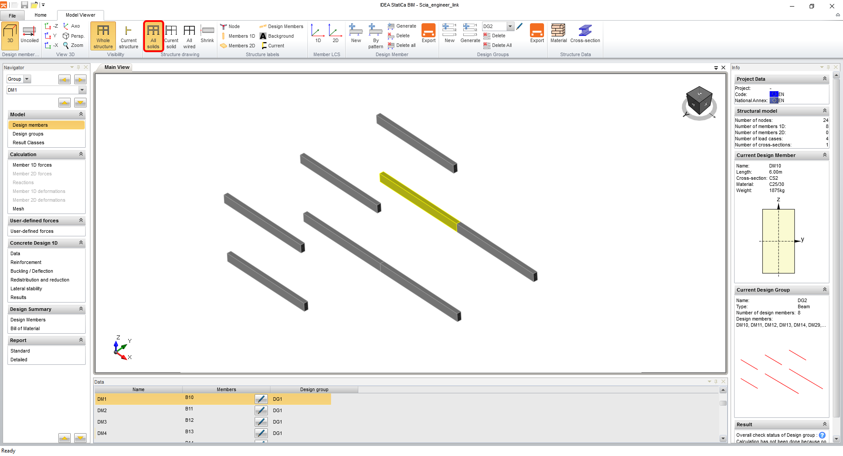Screen dimensions: 843x456
Task: Open the File menu
Action: (12, 16)
